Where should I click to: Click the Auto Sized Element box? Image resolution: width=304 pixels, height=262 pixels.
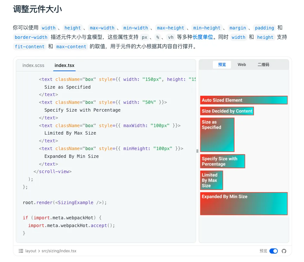coord(244,100)
